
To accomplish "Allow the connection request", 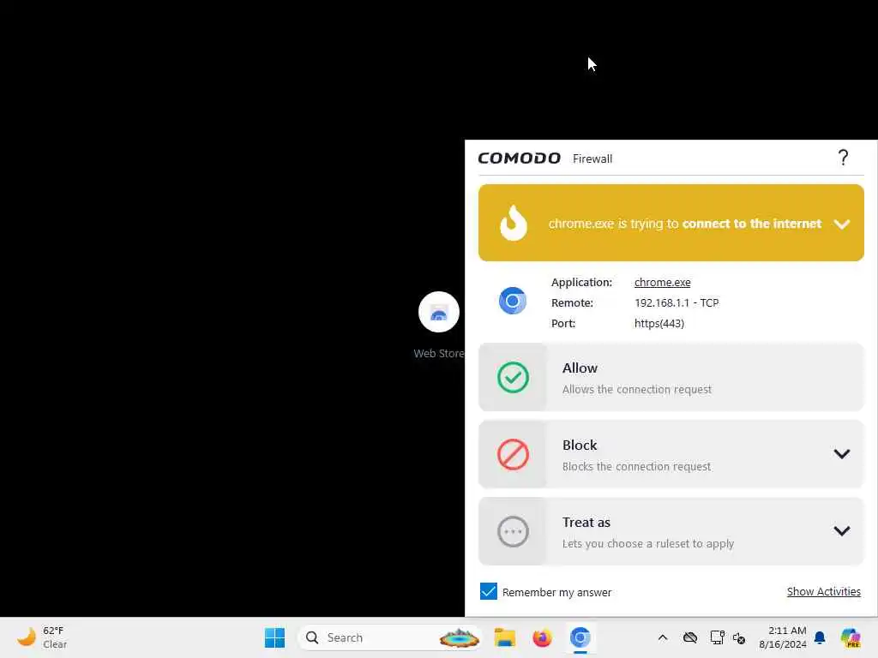I will point(671,377).
